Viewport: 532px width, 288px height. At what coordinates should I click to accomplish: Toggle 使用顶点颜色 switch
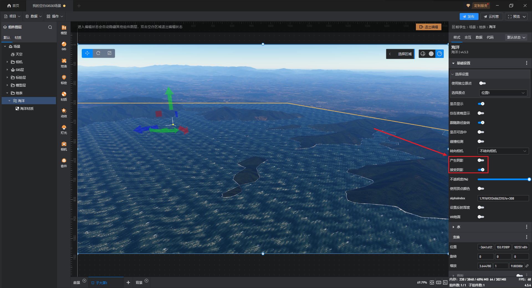tap(481, 188)
